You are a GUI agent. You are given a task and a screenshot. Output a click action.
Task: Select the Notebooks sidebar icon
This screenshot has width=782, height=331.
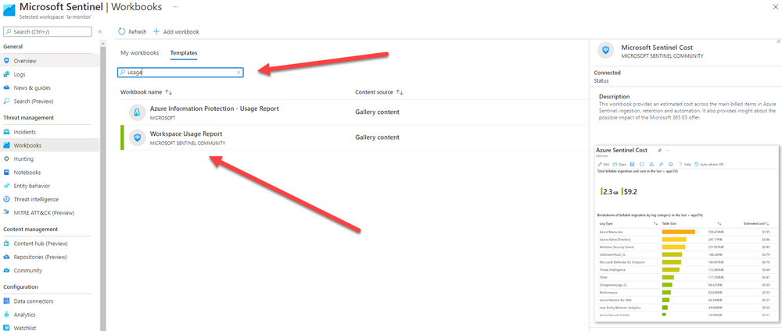click(8, 173)
